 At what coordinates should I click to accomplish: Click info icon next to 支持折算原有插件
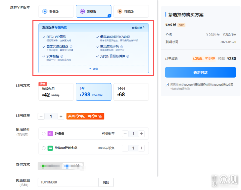[x=128, y=56]
